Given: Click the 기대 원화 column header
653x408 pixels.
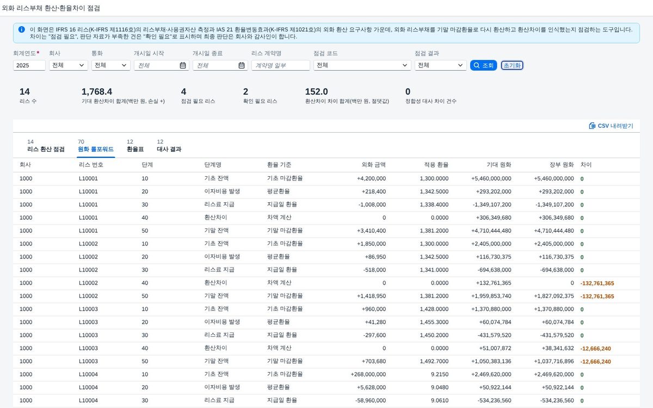Looking at the screenshot, I should 499,165.
